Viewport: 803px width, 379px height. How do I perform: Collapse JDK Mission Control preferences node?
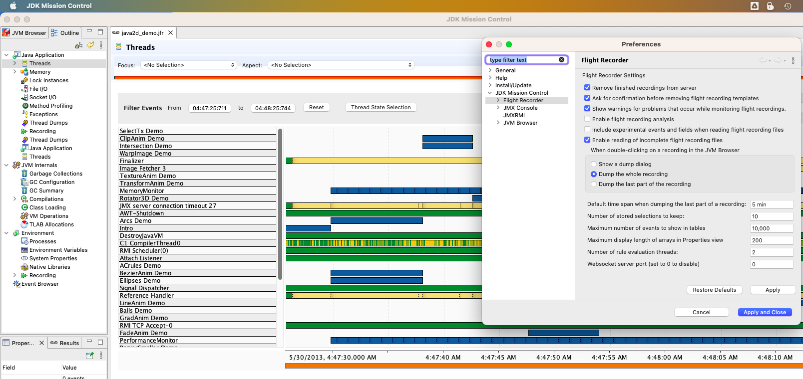click(x=490, y=93)
